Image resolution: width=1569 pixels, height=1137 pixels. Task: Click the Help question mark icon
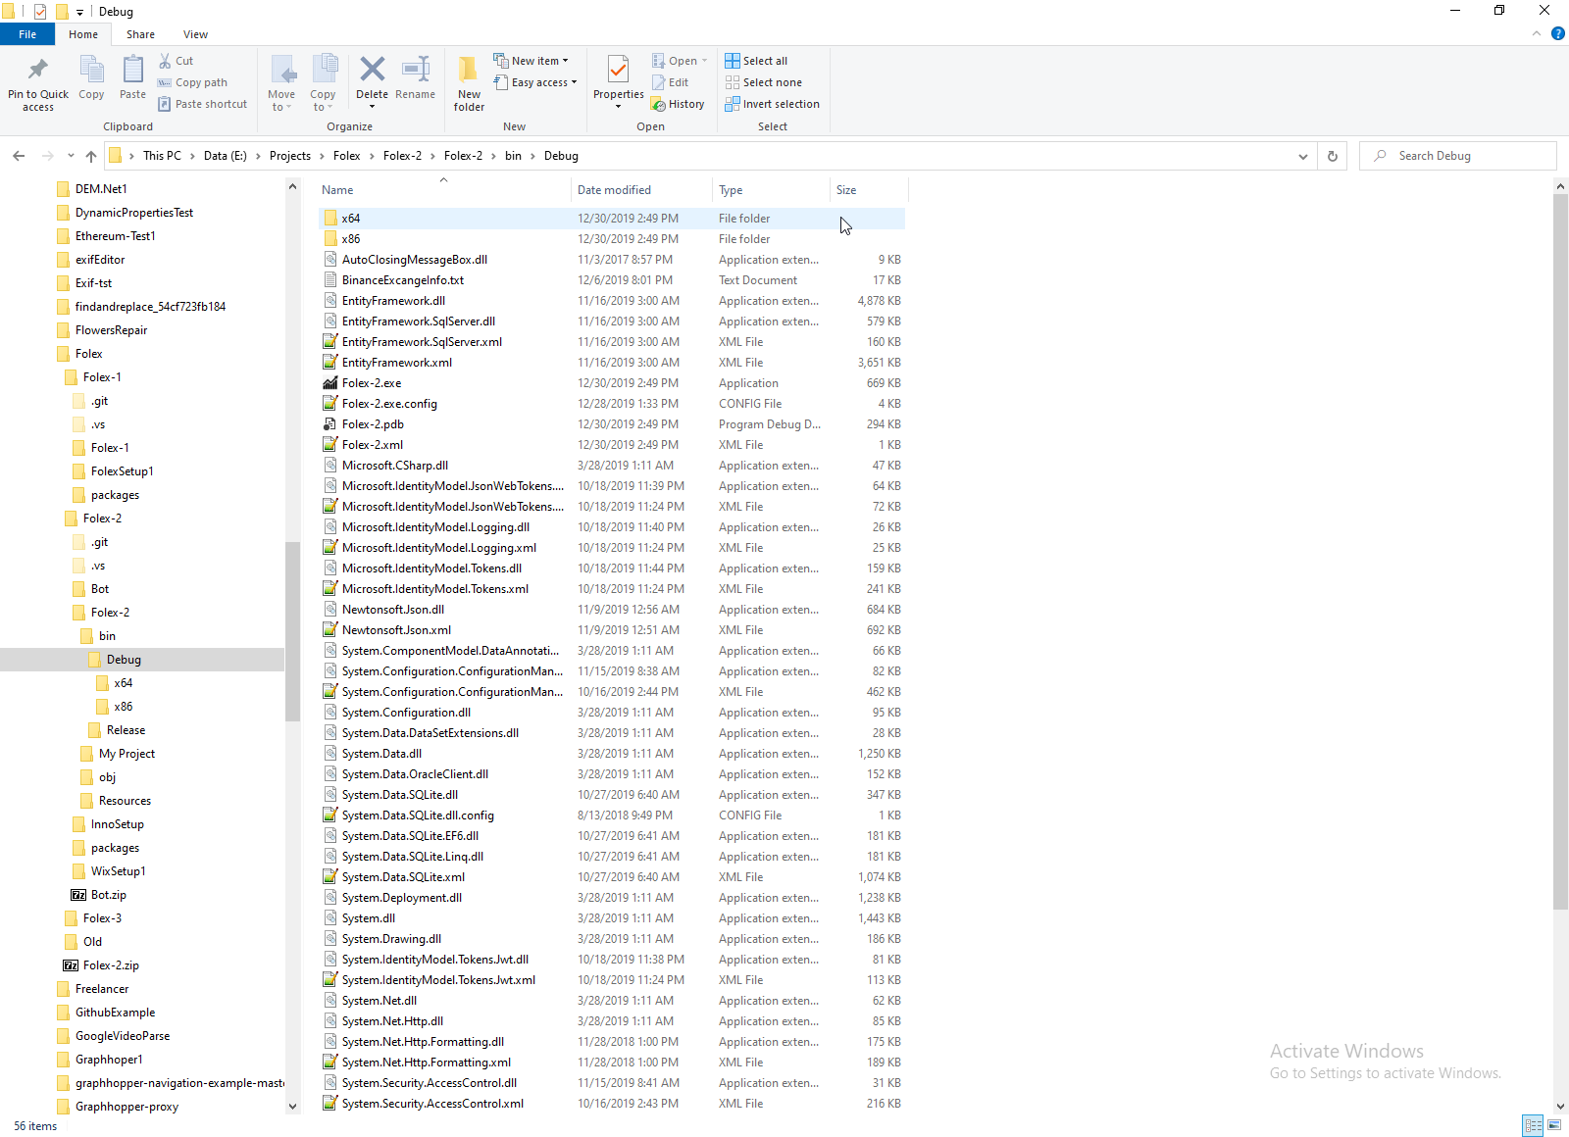click(1557, 33)
